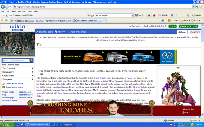Image resolution: width=204 pixels, height=127 pixels.
Task: Click the Print icon in command bar
Action: [x=176, y=20]
